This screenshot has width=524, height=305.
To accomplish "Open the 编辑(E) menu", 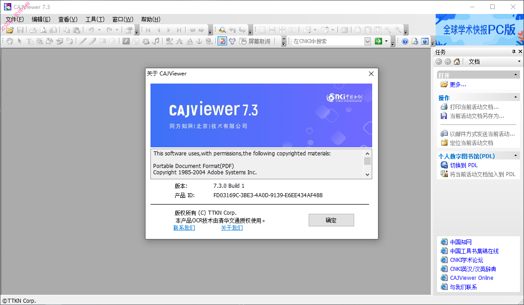I will point(41,19).
